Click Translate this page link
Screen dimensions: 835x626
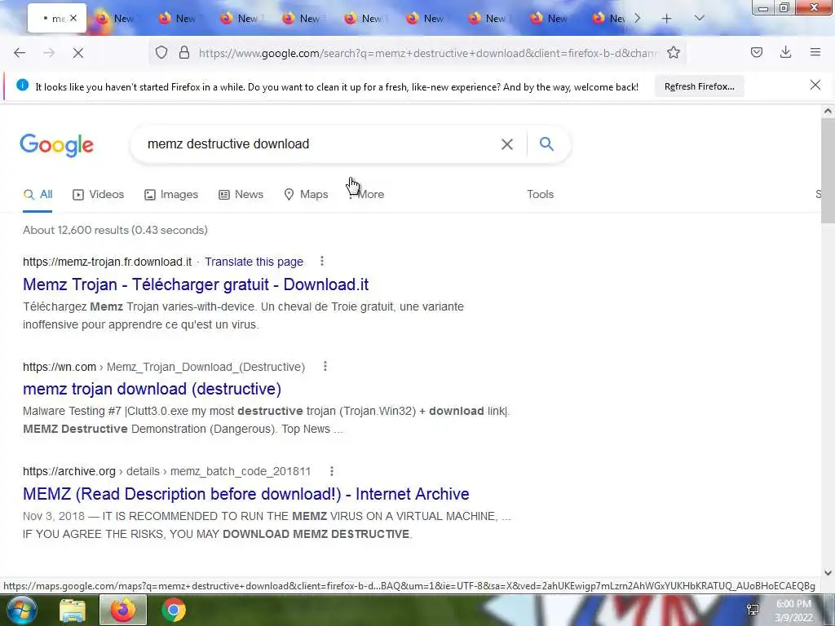pyautogui.click(x=254, y=262)
